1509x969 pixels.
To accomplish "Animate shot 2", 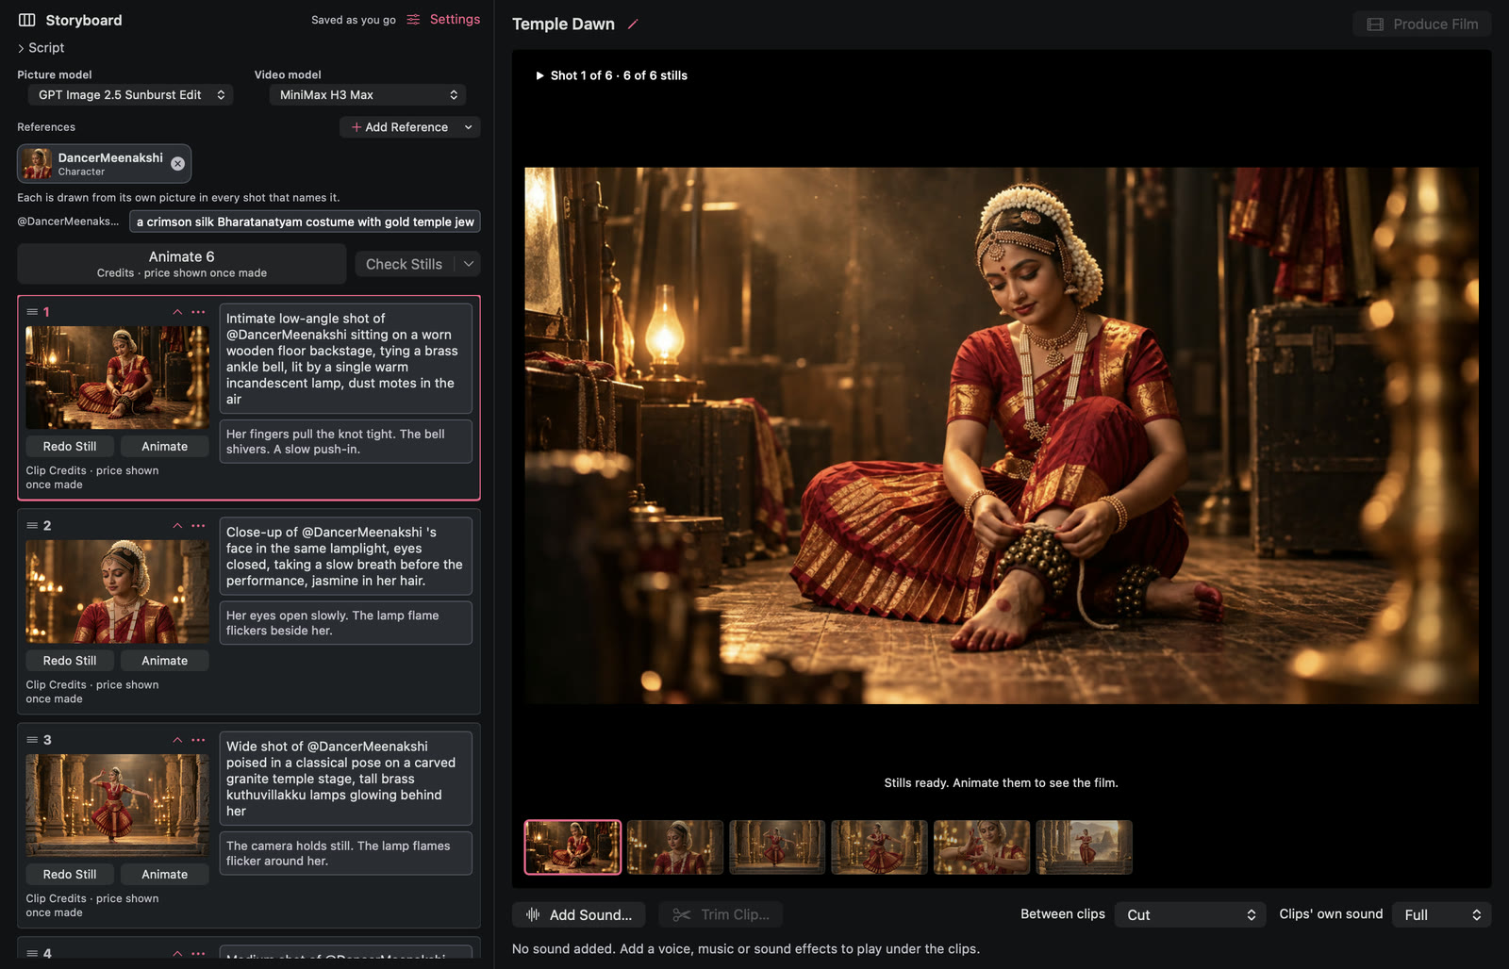I will 164,661.
